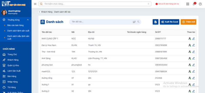The height and width of the screenshot is (93, 205).
Task: Select phone number 0941788934
Action: (x=161, y=71)
